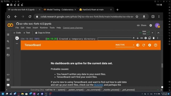Stop the running cell button
The image size is (171, 96).
(17, 38)
